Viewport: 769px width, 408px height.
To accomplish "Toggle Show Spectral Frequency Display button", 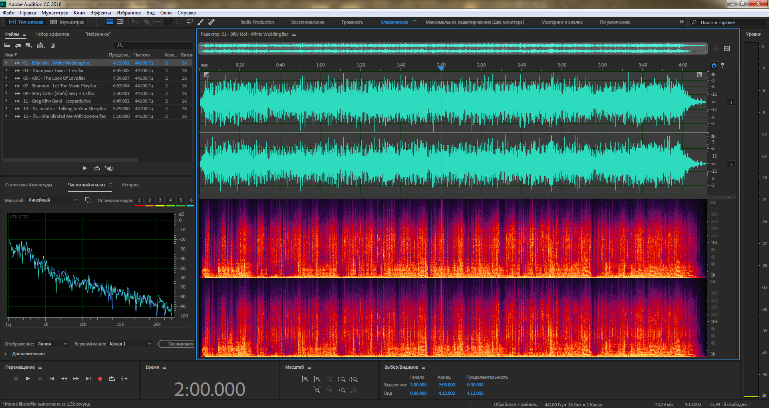I will pos(109,22).
